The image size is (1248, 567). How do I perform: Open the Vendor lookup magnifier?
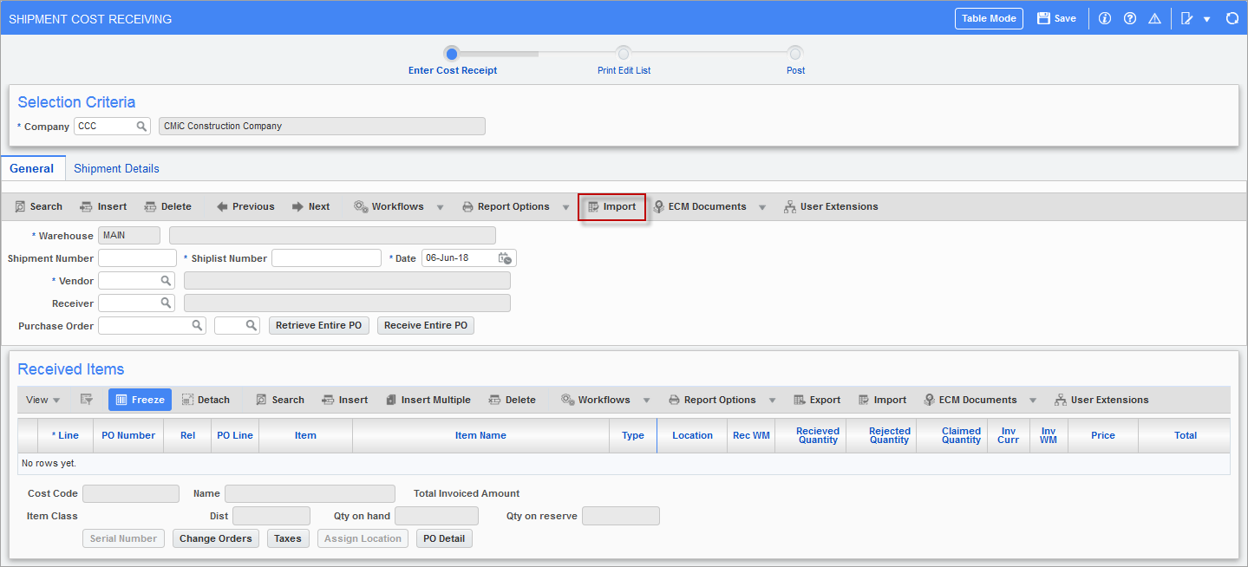click(x=166, y=281)
